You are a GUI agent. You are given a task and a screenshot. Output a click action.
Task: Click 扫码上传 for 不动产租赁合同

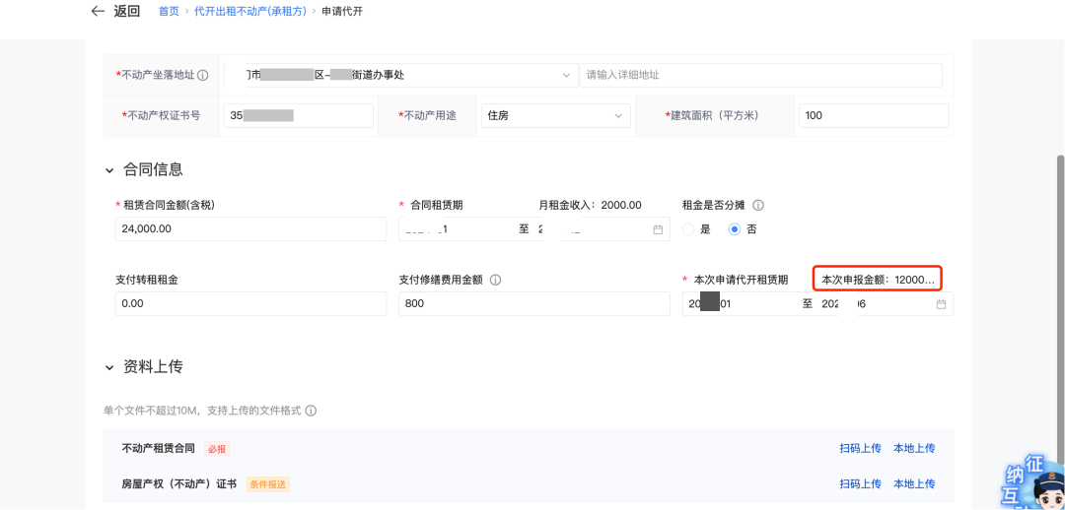click(860, 448)
